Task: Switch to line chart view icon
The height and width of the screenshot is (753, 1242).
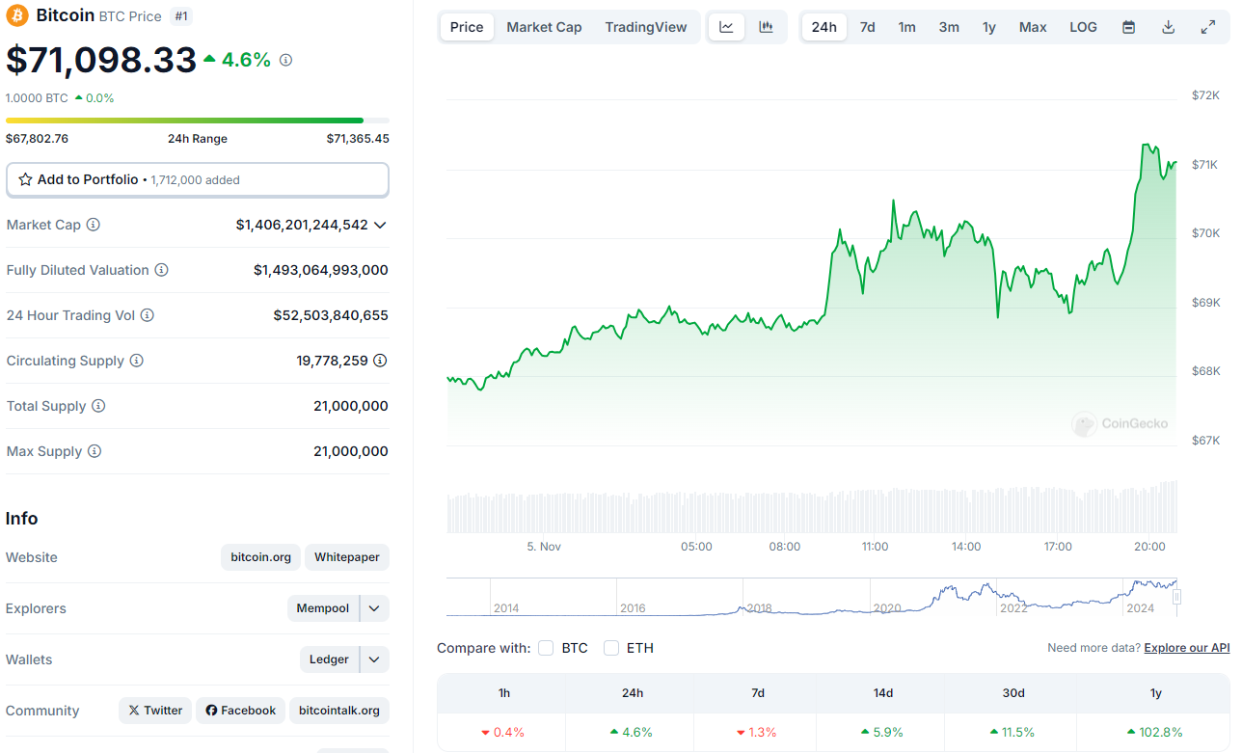Action: tap(726, 27)
